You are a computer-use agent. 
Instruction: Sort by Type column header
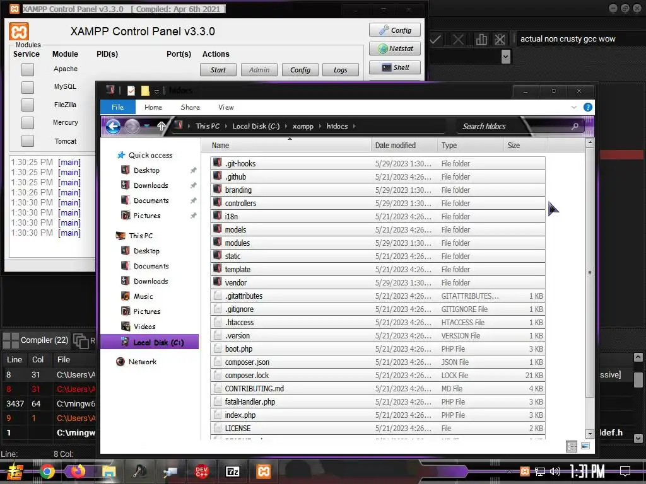click(x=471, y=146)
